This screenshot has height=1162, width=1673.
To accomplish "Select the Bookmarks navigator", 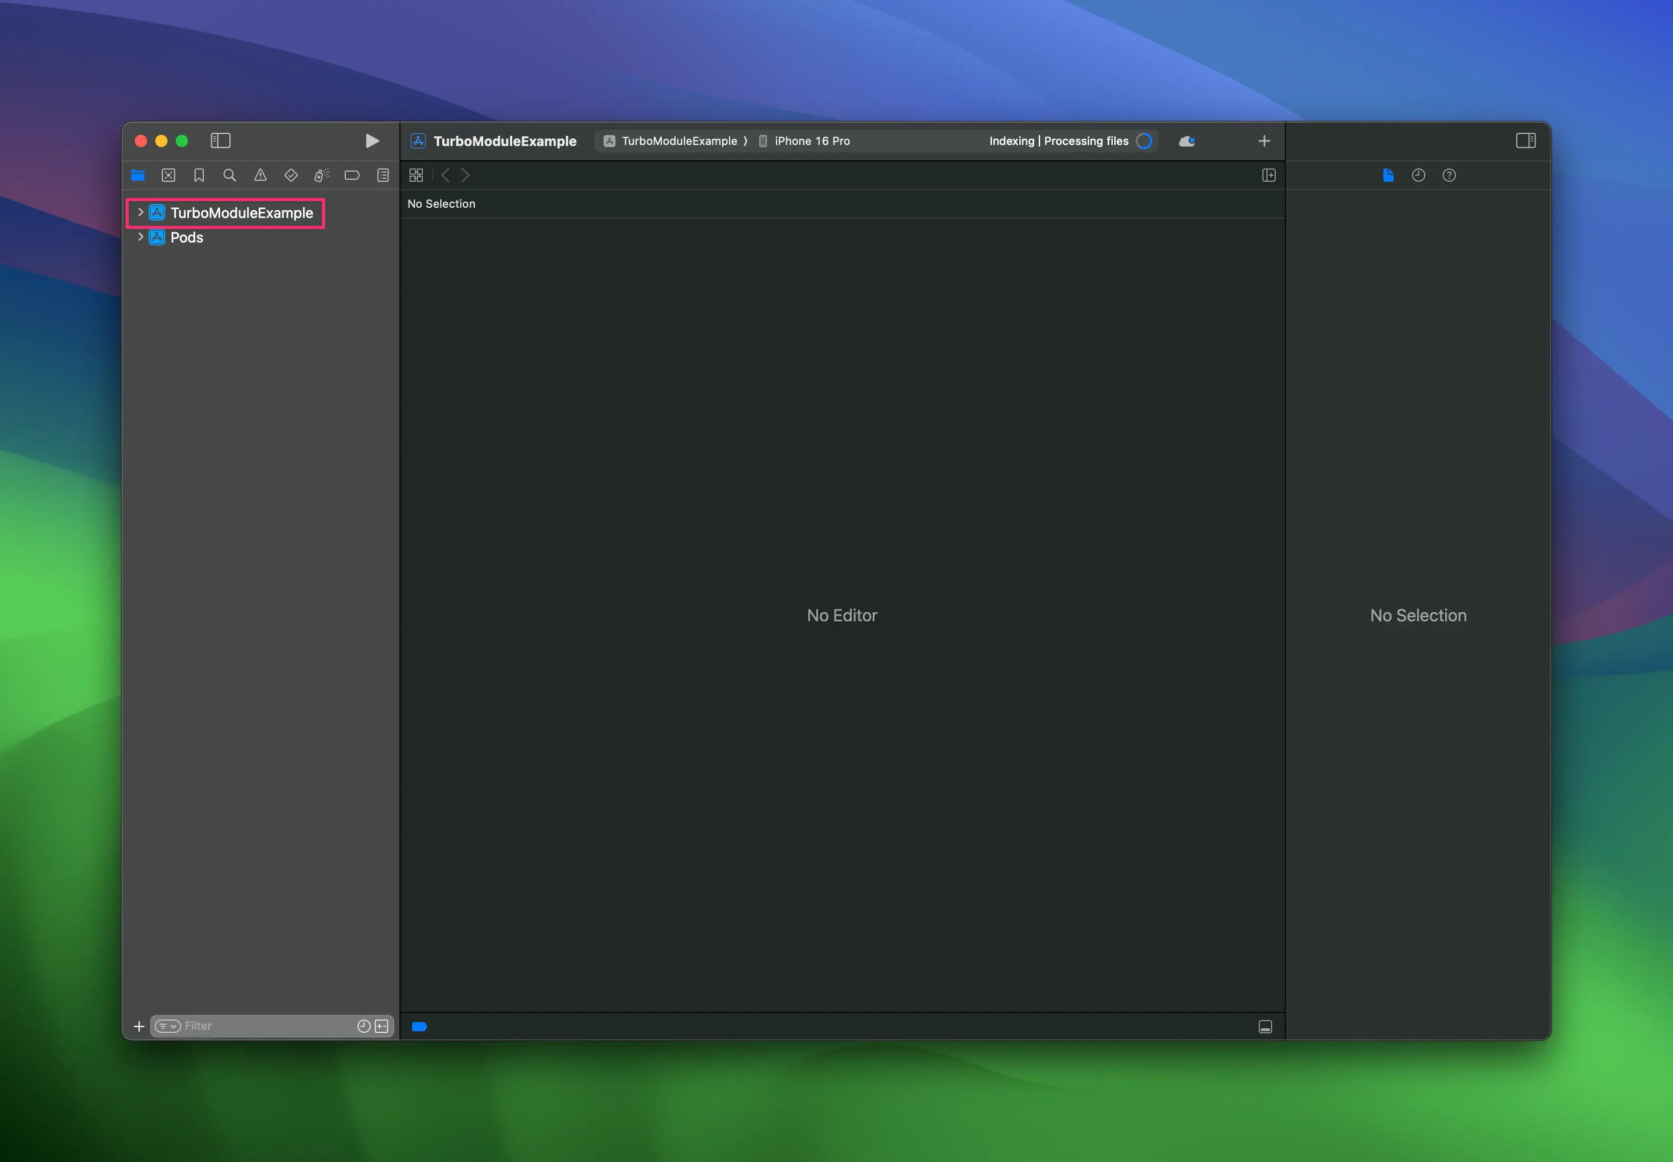I will click(200, 175).
